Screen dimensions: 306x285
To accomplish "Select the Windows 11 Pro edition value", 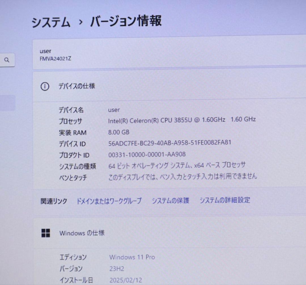I will (132, 257).
